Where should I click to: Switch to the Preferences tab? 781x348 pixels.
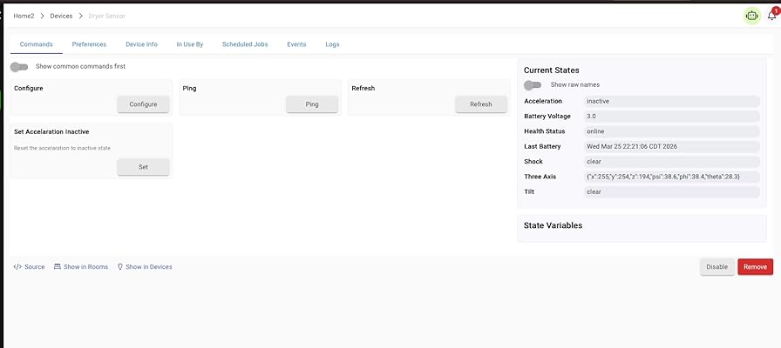point(89,44)
